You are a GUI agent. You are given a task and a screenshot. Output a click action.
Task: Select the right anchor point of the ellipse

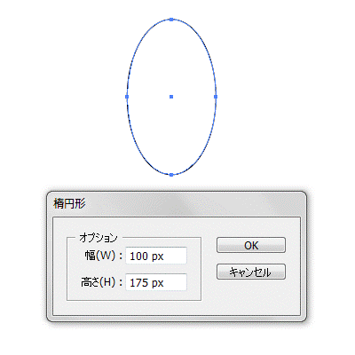point(216,97)
